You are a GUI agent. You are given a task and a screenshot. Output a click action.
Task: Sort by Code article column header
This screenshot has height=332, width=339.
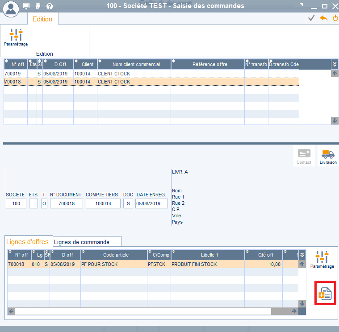point(114,255)
